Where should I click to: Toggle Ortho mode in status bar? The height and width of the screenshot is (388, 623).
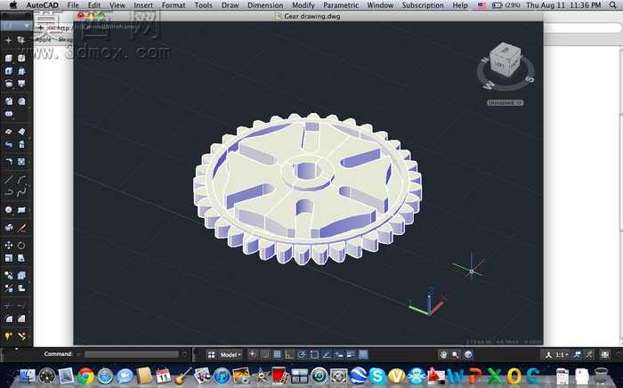[x=289, y=355]
